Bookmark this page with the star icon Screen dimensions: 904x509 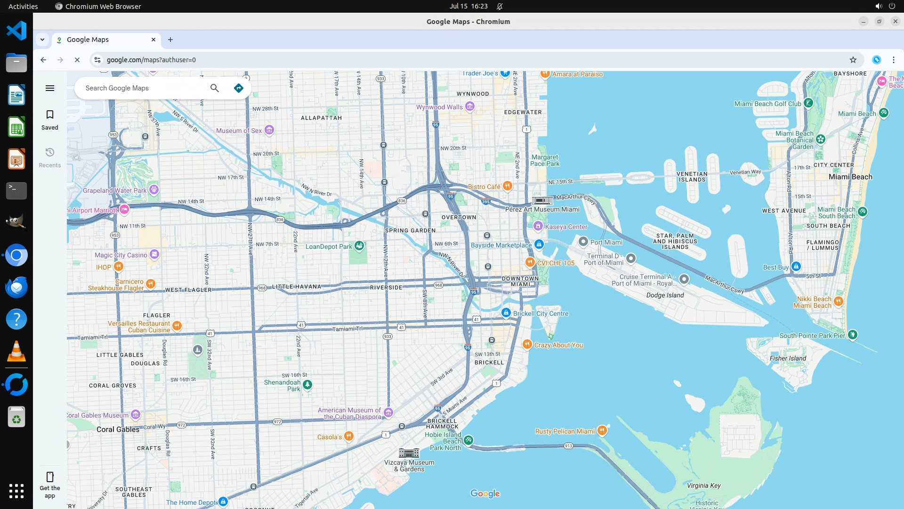tap(853, 60)
